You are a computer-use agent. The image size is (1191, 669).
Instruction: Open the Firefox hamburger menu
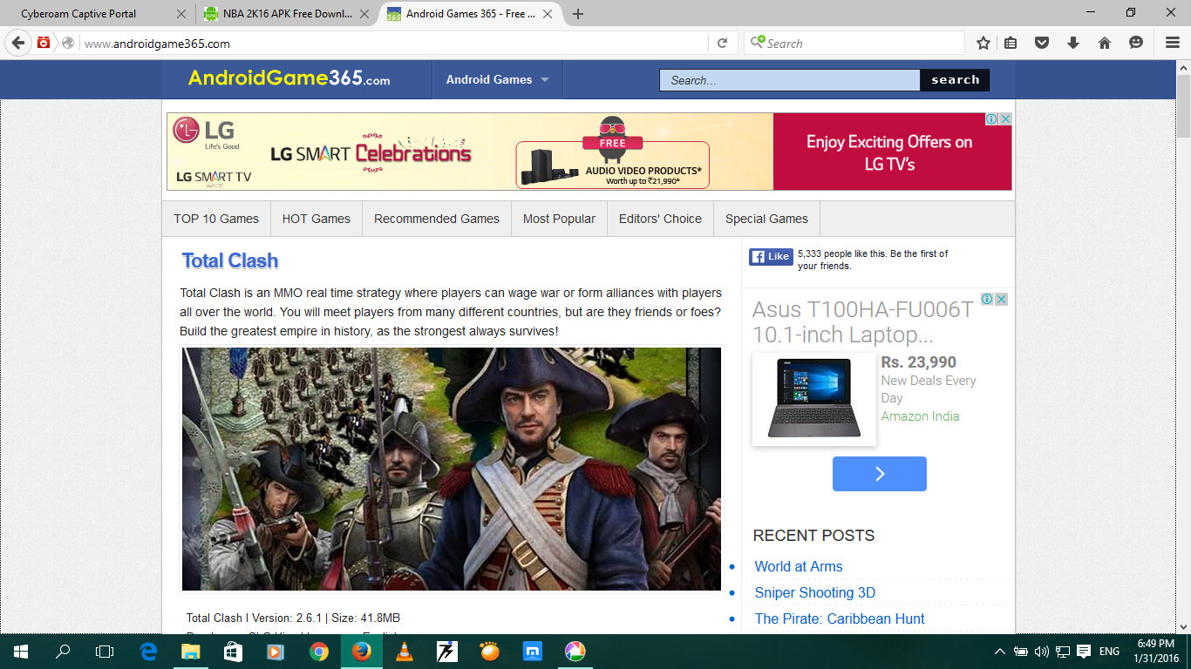pyautogui.click(x=1173, y=43)
